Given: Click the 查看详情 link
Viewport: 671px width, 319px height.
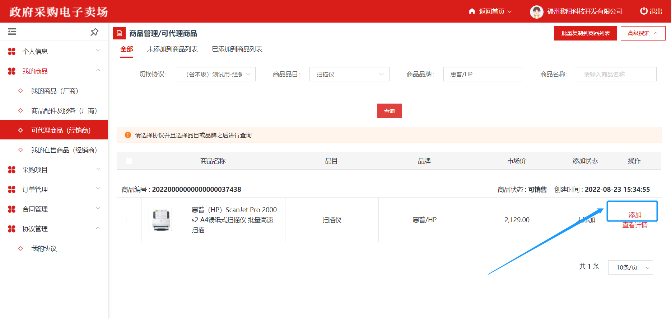Looking at the screenshot, I should coord(634,225).
